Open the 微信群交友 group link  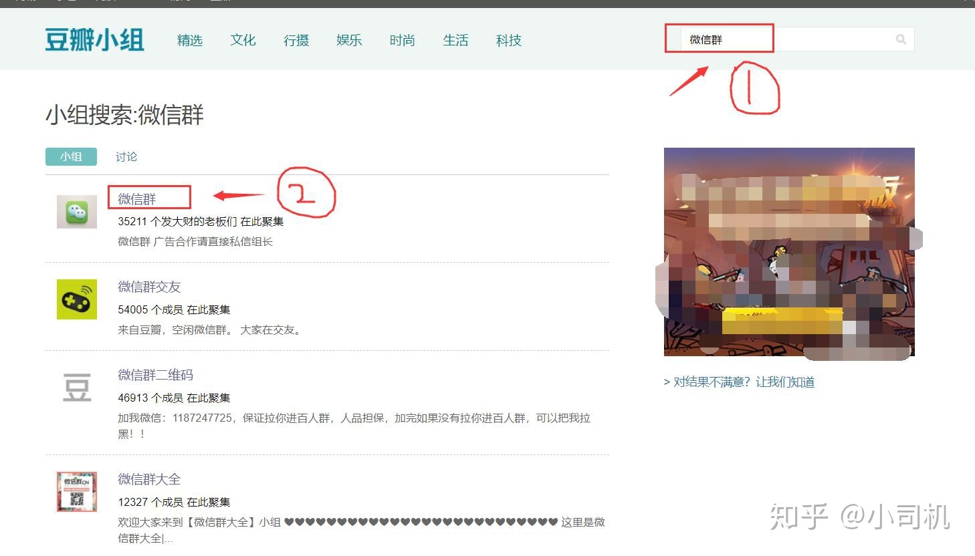149,287
